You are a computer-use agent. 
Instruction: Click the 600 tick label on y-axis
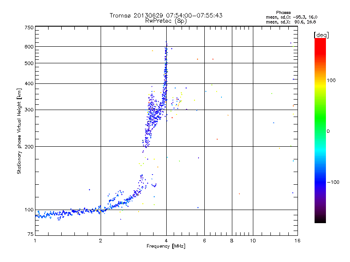point(29,47)
